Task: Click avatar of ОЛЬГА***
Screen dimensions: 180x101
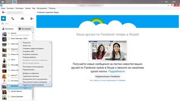Action: click(4, 76)
